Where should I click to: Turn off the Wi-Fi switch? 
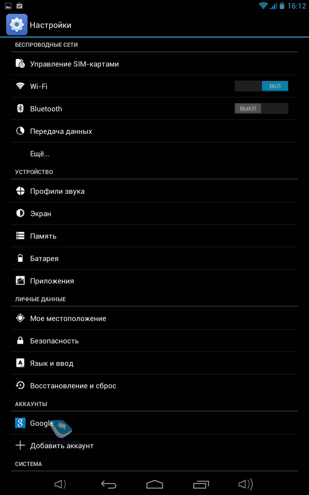[261, 86]
